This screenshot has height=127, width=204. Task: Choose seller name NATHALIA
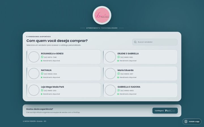click(46, 70)
